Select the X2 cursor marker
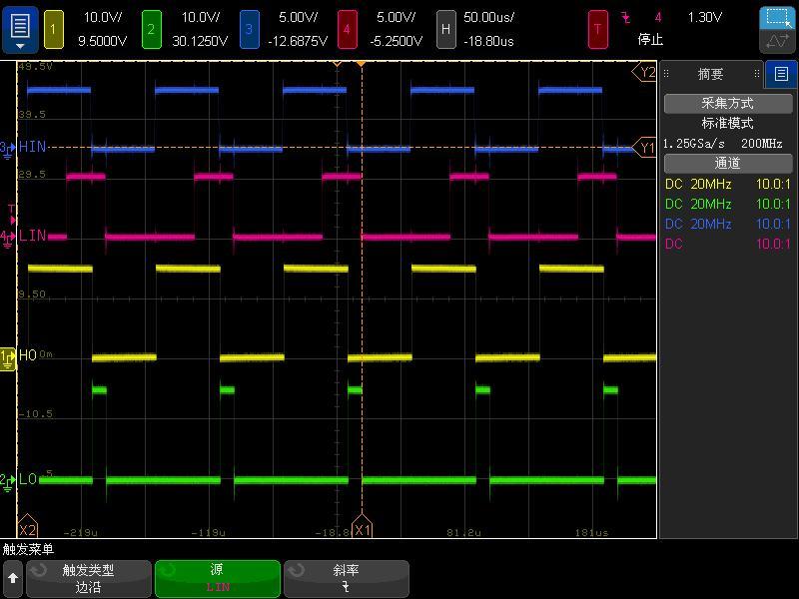This screenshot has height=599, width=799. click(28, 528)
